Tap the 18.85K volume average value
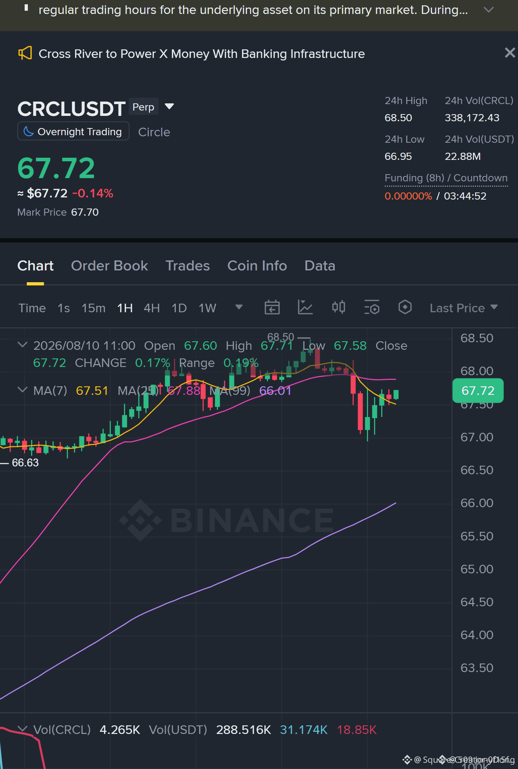The height and width of the screenshot is (769, 518). click(357, 730)
